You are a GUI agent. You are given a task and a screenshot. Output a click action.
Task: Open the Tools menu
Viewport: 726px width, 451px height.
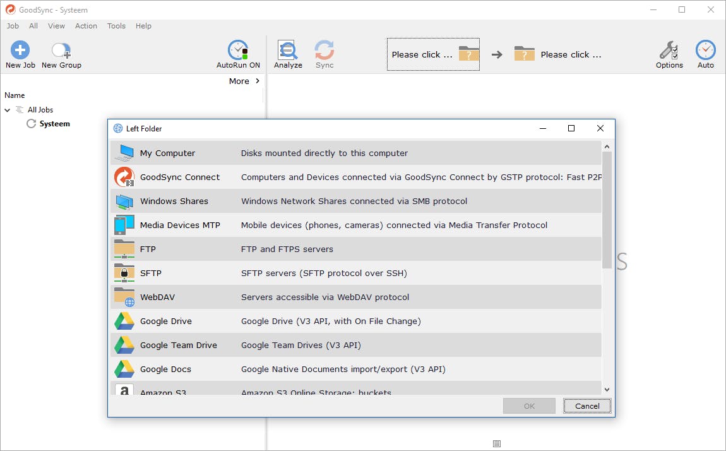click(116, 26)
